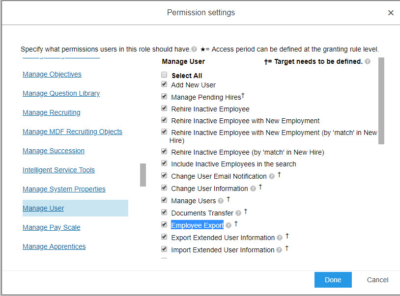Click help icon after 'Target needs to be defined'
Screen dimensions: 400x296
[368, 61]
